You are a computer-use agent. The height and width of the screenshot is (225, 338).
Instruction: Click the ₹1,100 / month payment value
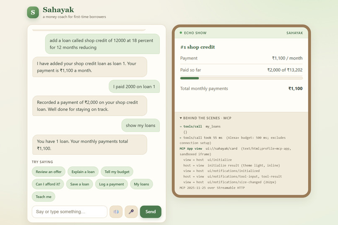(287, 58)
